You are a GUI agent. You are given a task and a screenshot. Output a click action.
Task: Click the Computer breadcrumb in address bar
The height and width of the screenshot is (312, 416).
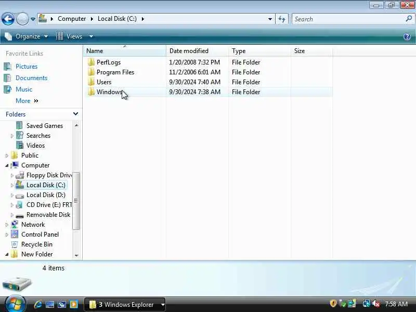[x=72, y=19]
